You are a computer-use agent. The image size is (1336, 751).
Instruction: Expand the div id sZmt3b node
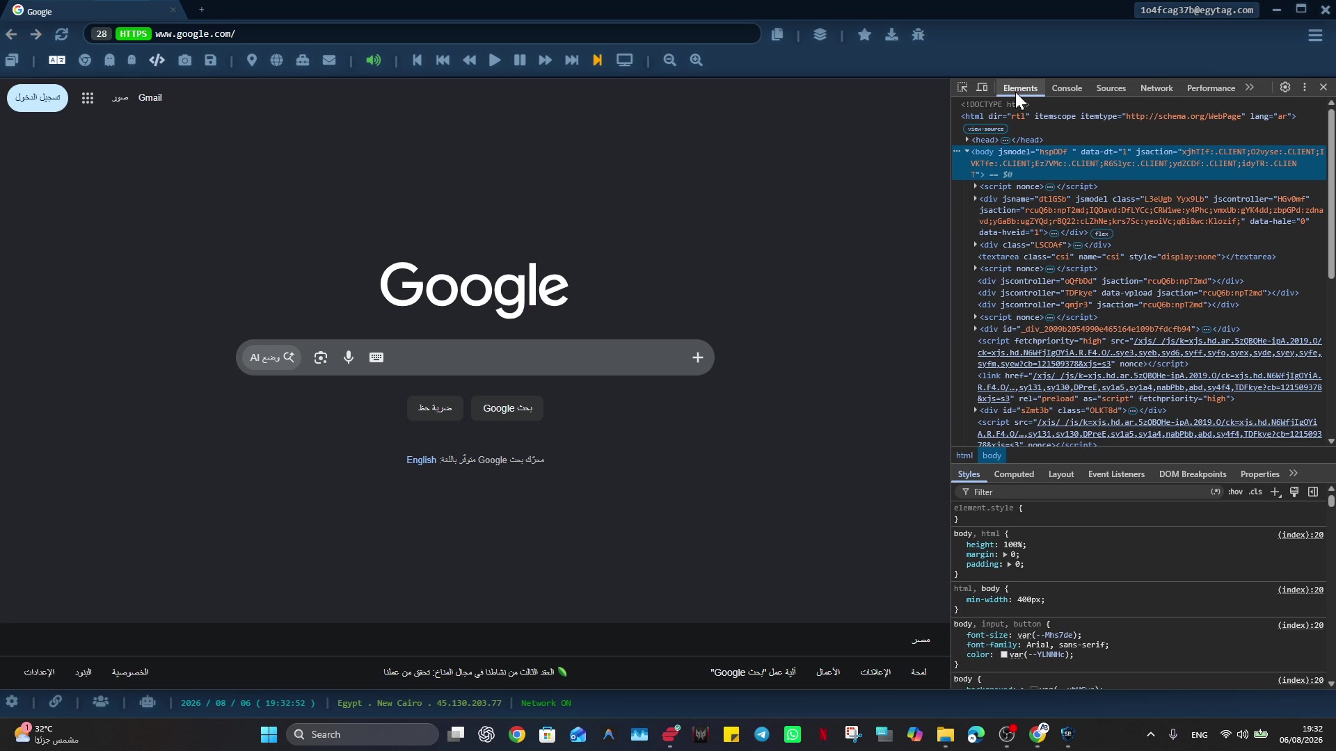pos(976,410)
